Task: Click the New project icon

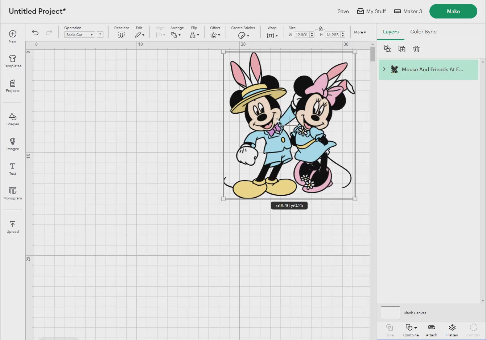Action: coord(13,34)
